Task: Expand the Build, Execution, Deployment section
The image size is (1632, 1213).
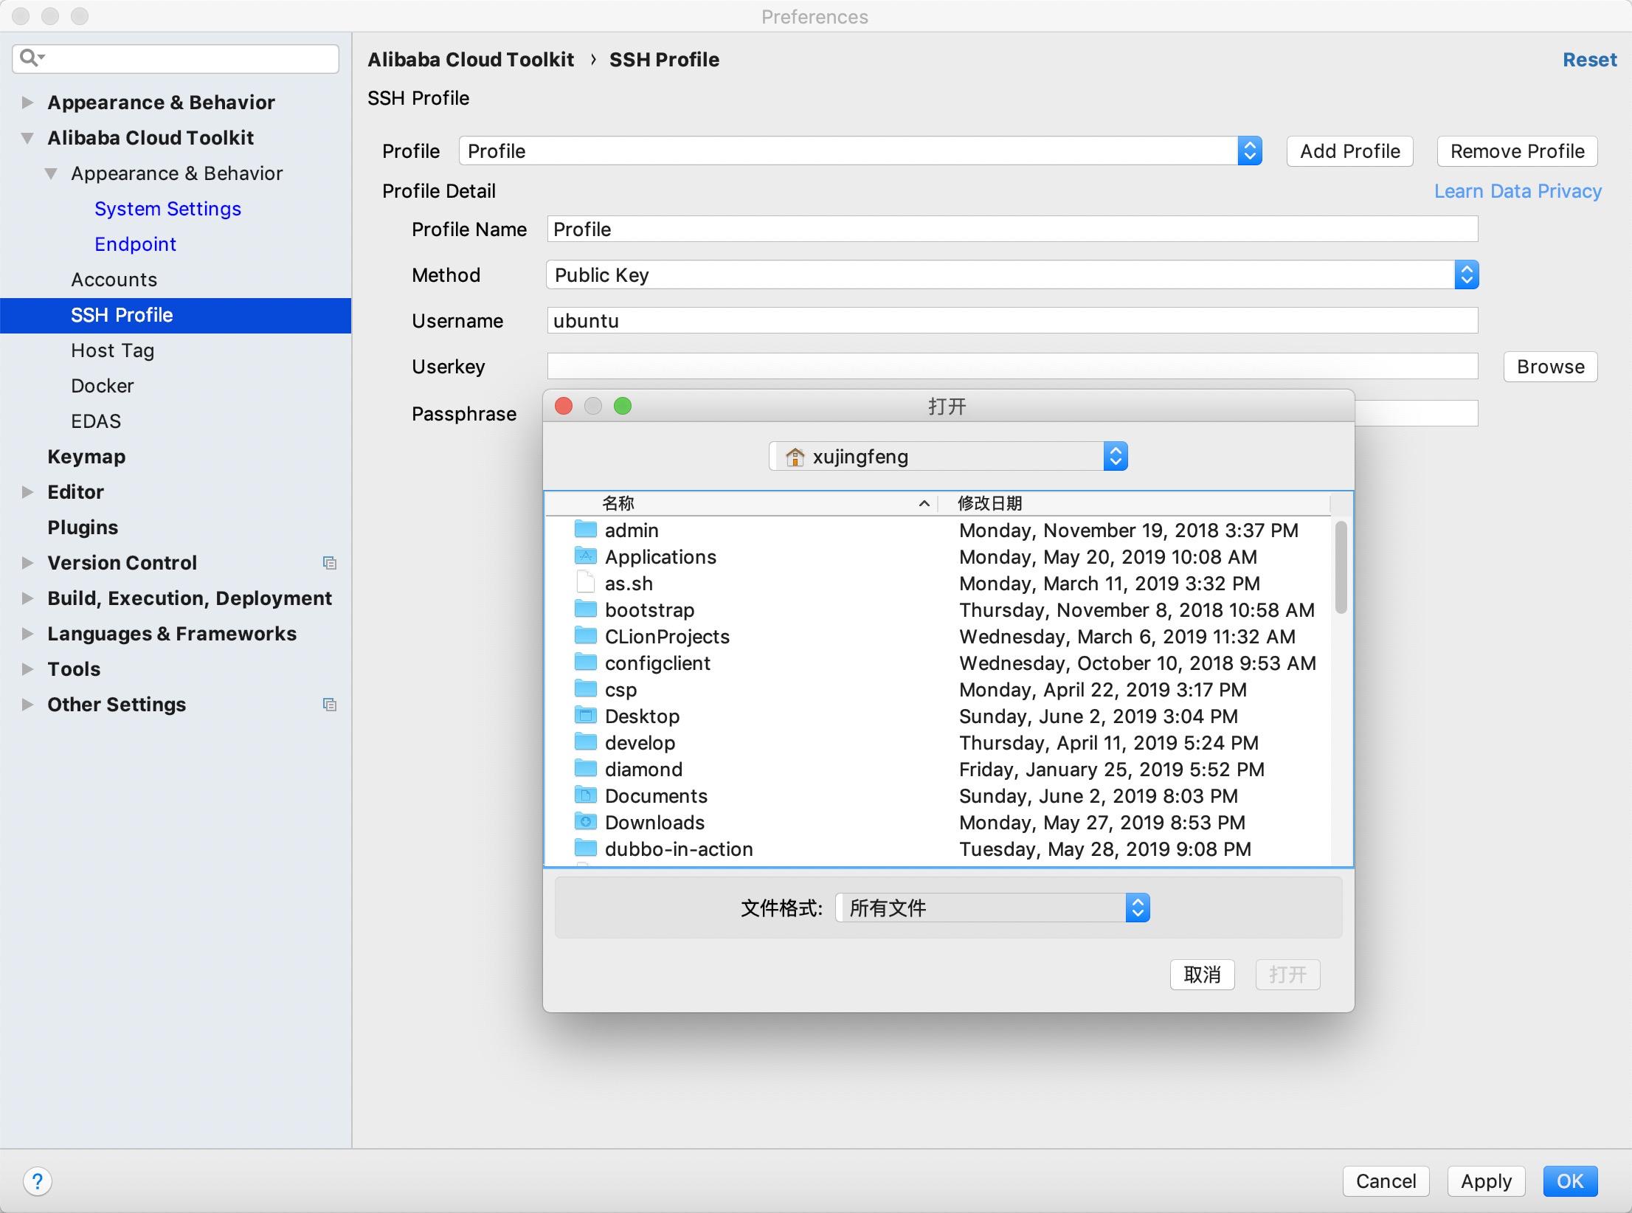Action: click(x=27, y=598)
